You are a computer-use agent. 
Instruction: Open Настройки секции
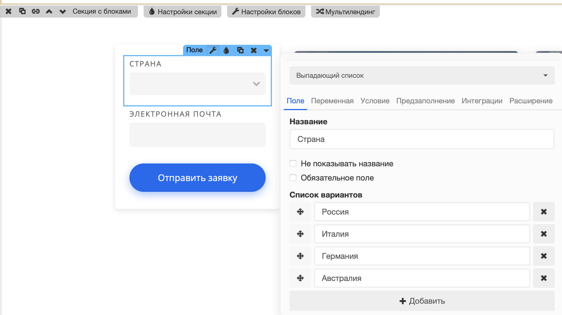coord(183,12)
